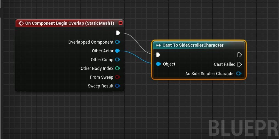The image size is (279, 139).
Task: Click the cast arrow icon in the Cast node header
Action: click(x=158, y=45)
